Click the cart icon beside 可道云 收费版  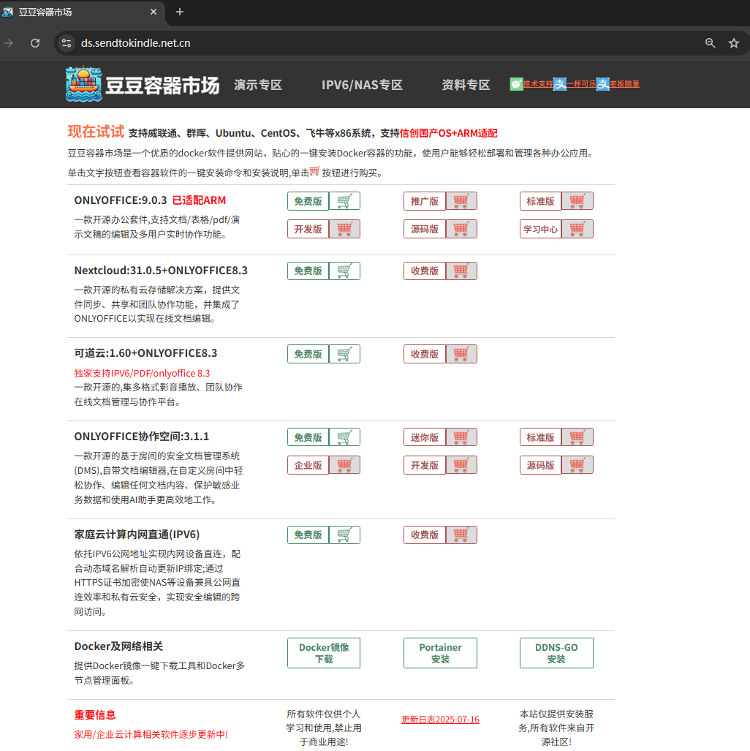461,354
